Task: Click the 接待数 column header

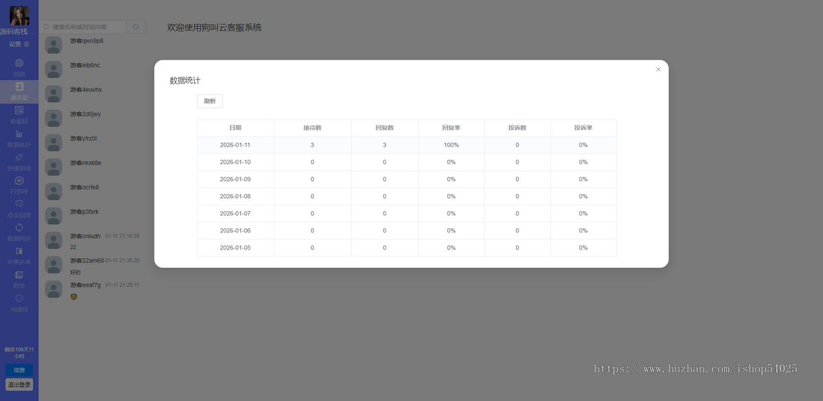Action: 312,128
